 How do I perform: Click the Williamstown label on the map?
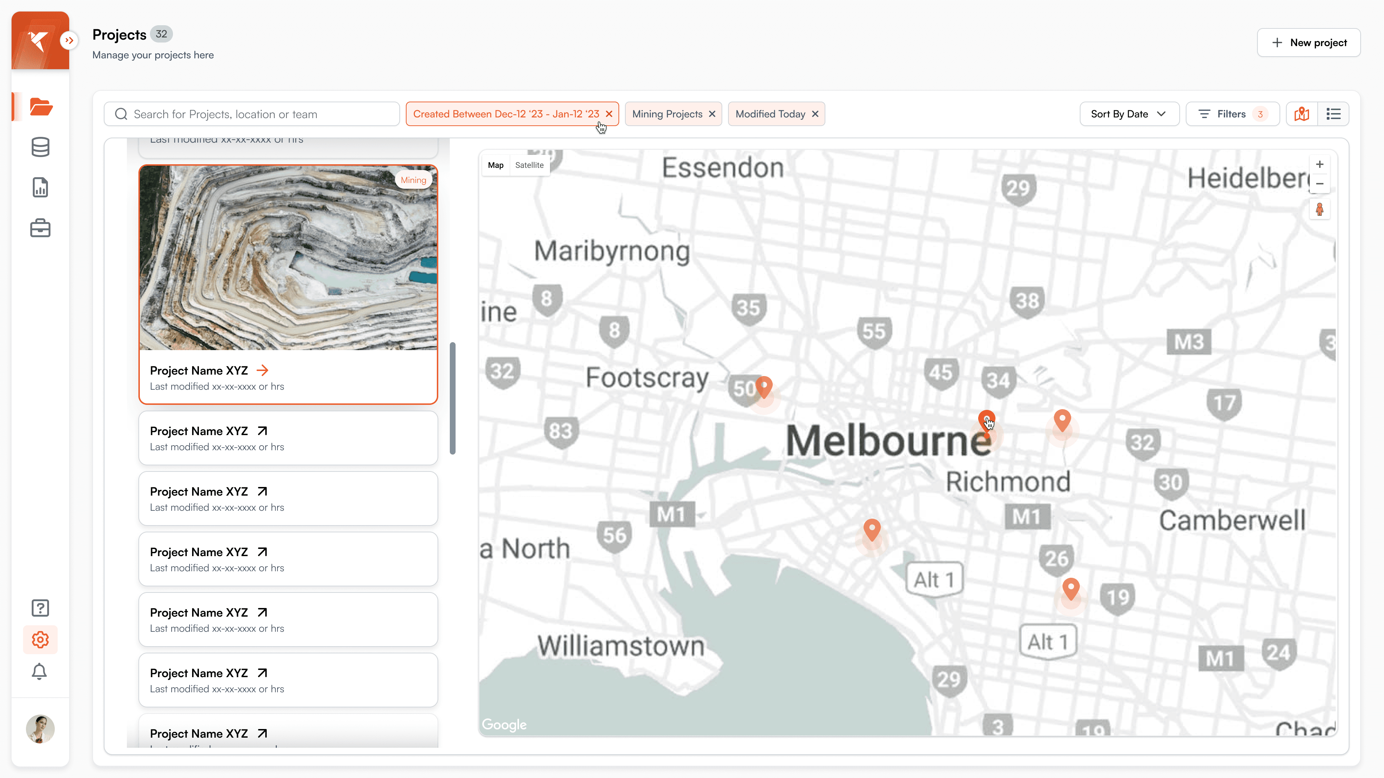point(621,645)
